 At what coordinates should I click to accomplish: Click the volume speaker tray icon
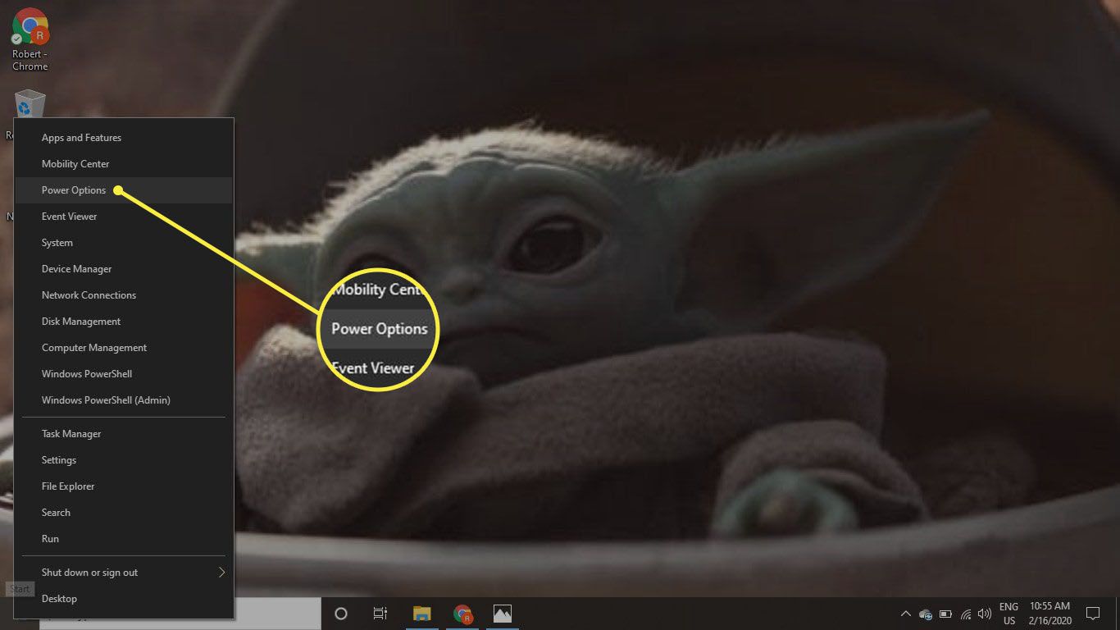[x=985, y=614]
